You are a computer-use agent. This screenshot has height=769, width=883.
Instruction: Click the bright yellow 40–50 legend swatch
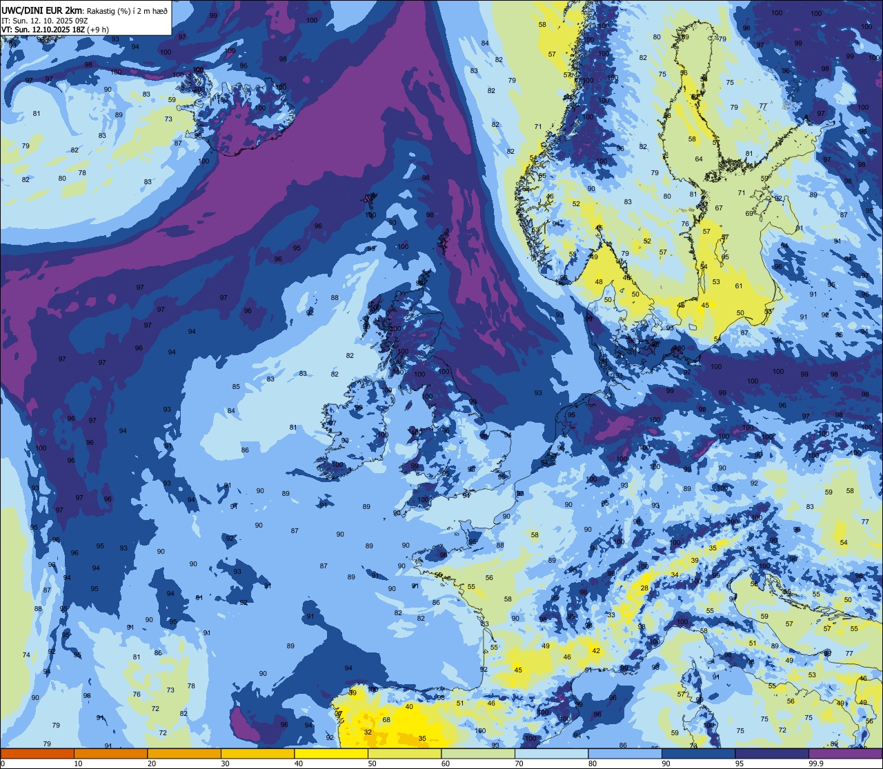coord(331,753)
